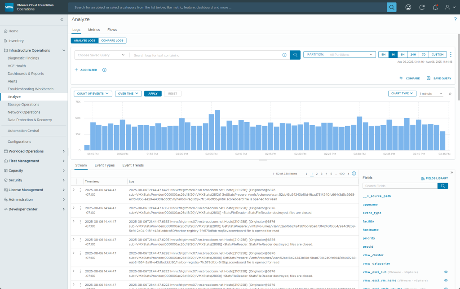Click the tallest histogram bar near 02:05 PM
Image resolution: width=460 pixels, height=289 pixels.
click(x=217, y=130)
